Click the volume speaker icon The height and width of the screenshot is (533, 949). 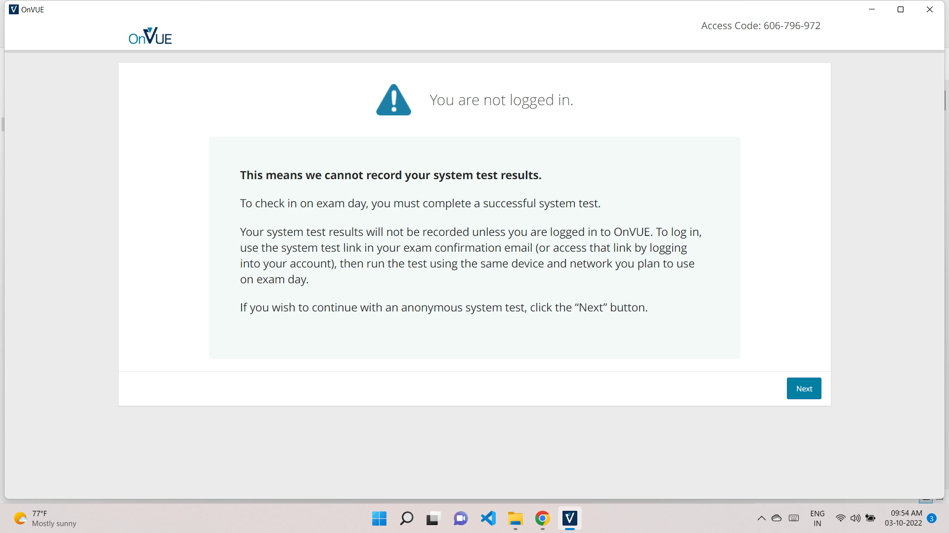pos(855,518)
